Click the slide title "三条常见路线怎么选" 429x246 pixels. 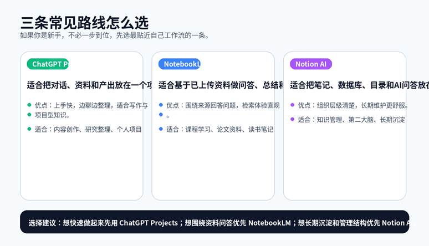click(x=84, y=23)
